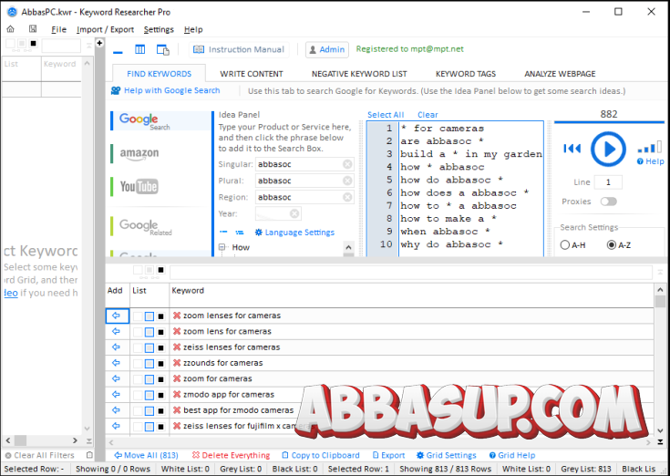Open the KEYWORD TAGS tab

pos(465,74)
